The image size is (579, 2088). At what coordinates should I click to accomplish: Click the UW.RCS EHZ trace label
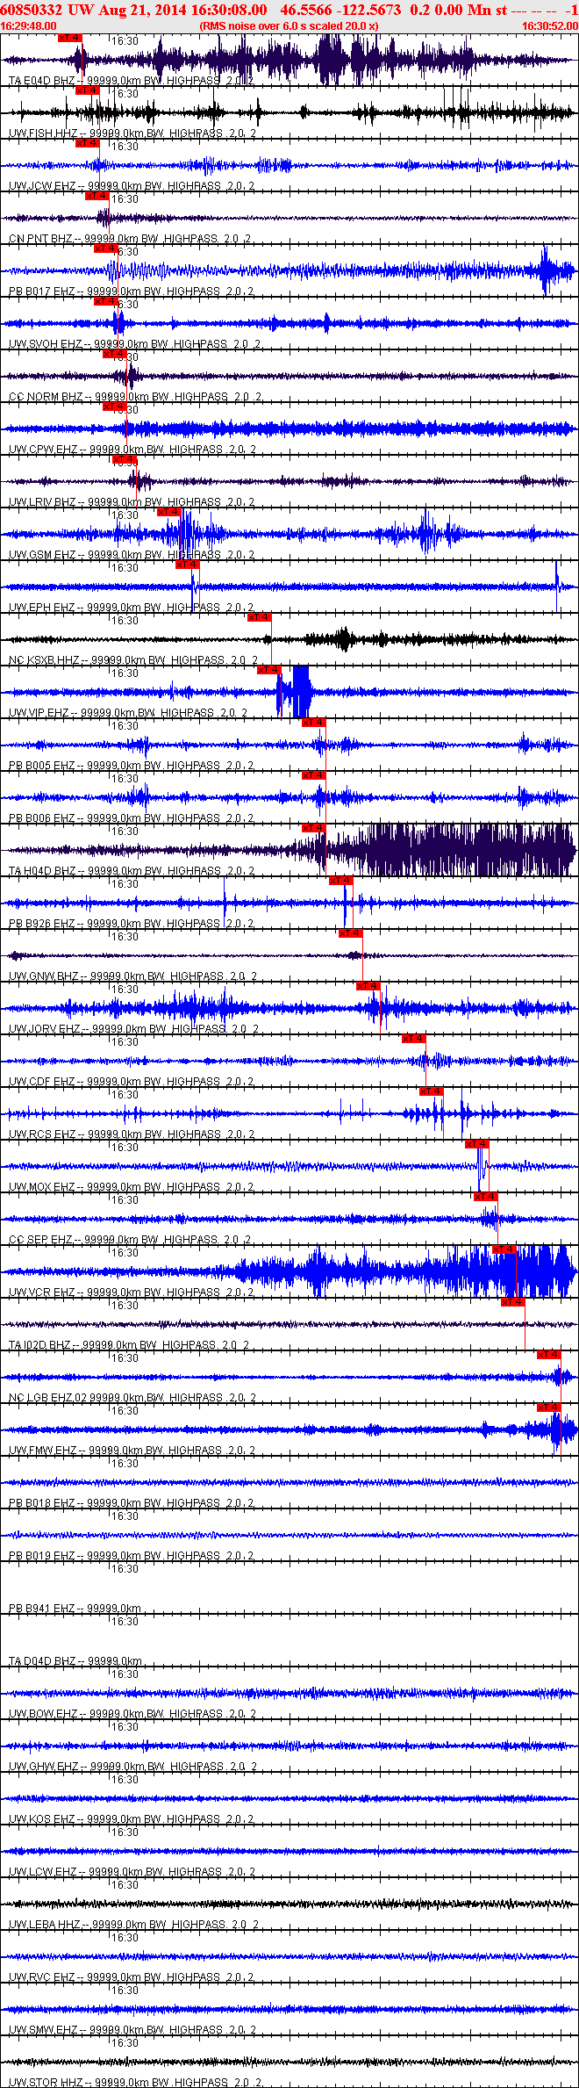pos(132,1134)
